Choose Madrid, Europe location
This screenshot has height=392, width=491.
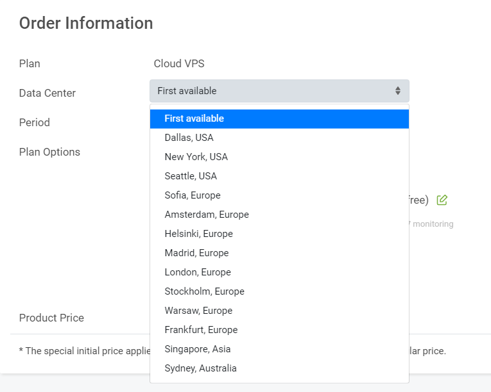click(196, 253)
